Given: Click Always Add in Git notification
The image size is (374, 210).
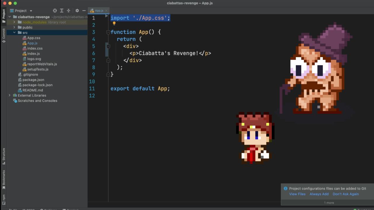Looking at the screenshot, I should tap(319, 194).
